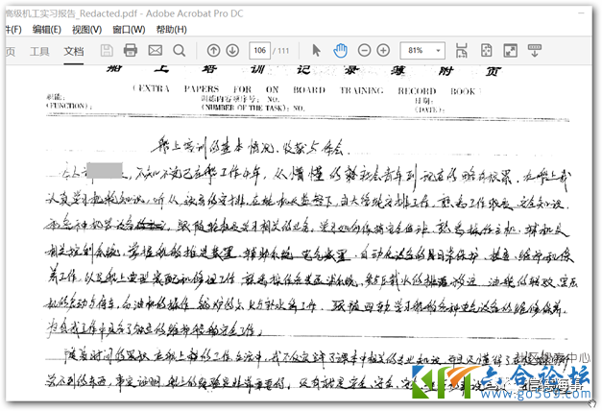Switch to the 文档 tab
Screen dimensions: 602x411
pyautogui.click(x=74, y=51)
